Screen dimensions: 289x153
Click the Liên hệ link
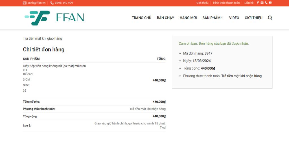click(249, 3)
